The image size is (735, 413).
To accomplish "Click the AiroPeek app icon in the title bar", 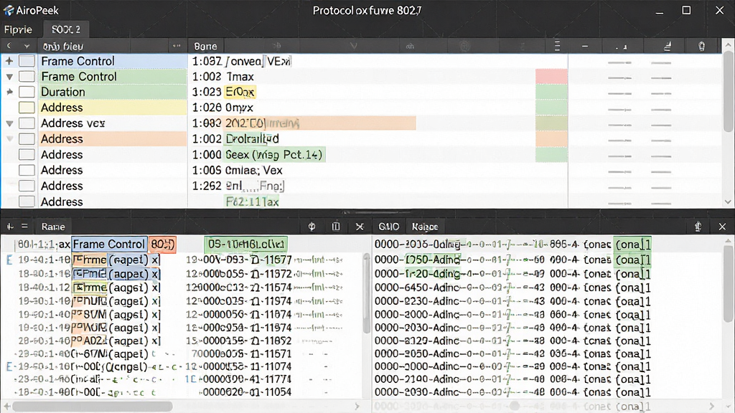I will point(9,10).
